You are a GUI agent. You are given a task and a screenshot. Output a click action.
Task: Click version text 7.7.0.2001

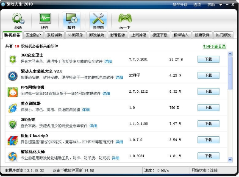coord(138,59)
